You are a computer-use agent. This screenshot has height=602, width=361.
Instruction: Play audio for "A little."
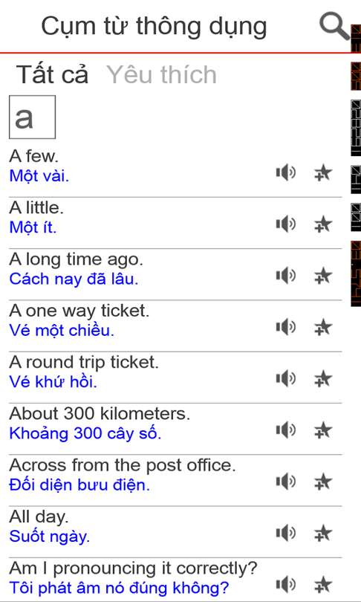pos(286,224)
